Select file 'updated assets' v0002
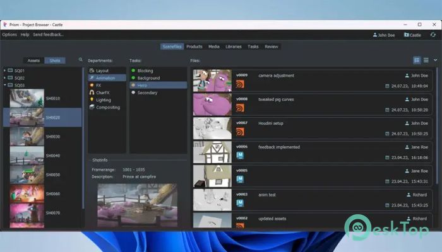The image size is (442, 252). tap(313, 220)
